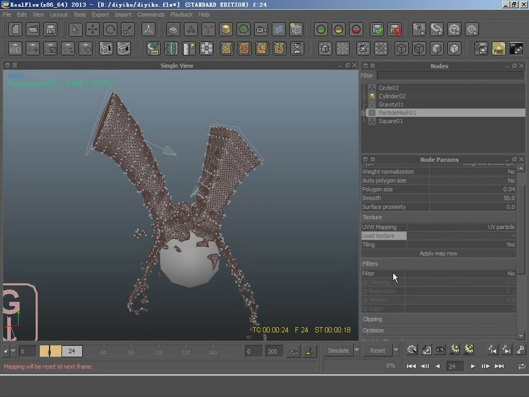
Task: Open the File menu
Action: (x=7, y=14)
